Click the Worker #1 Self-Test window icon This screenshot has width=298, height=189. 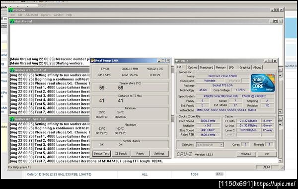(x=12, y=70)
